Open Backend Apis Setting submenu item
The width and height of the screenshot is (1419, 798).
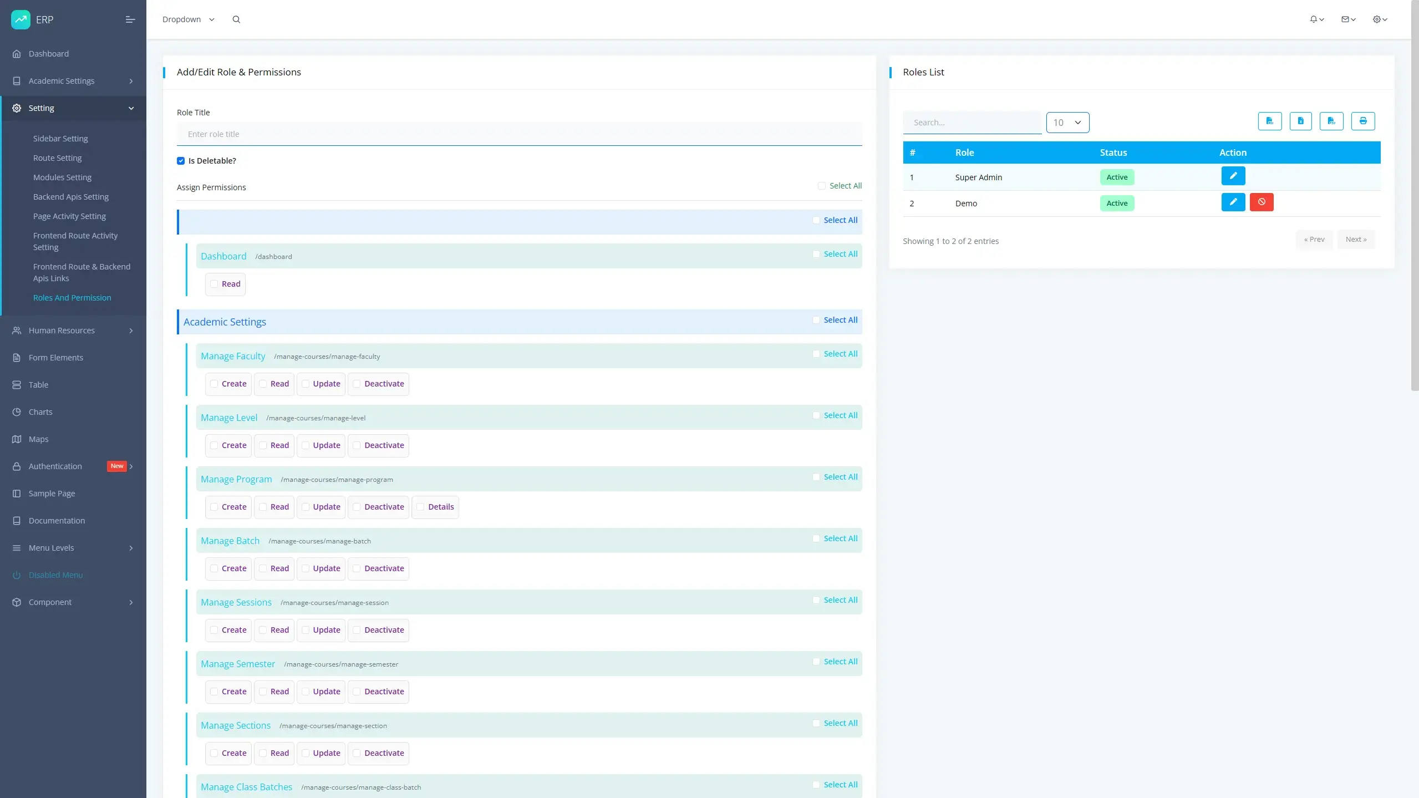pos(71,197)
